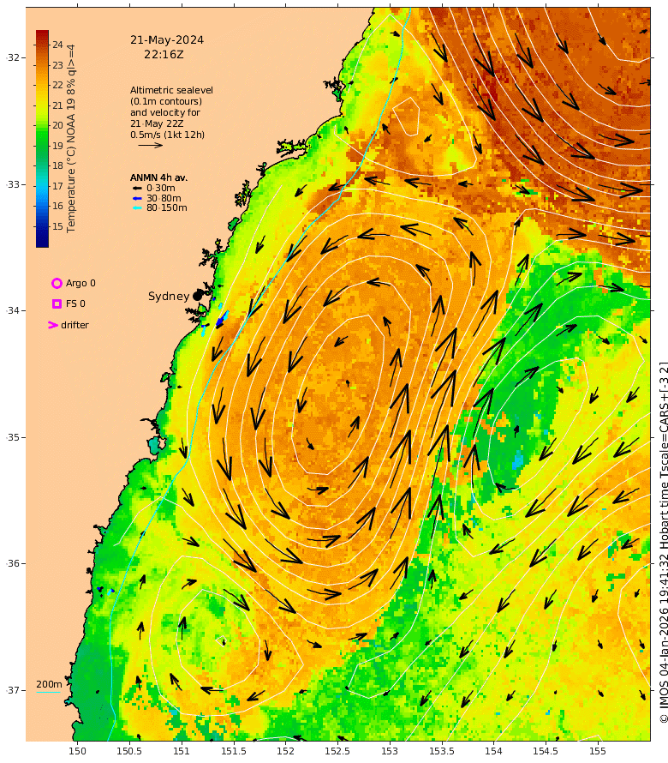668x763 pixels.
Task: Click the IMOS copyright text on right edge
Action: 664,543
